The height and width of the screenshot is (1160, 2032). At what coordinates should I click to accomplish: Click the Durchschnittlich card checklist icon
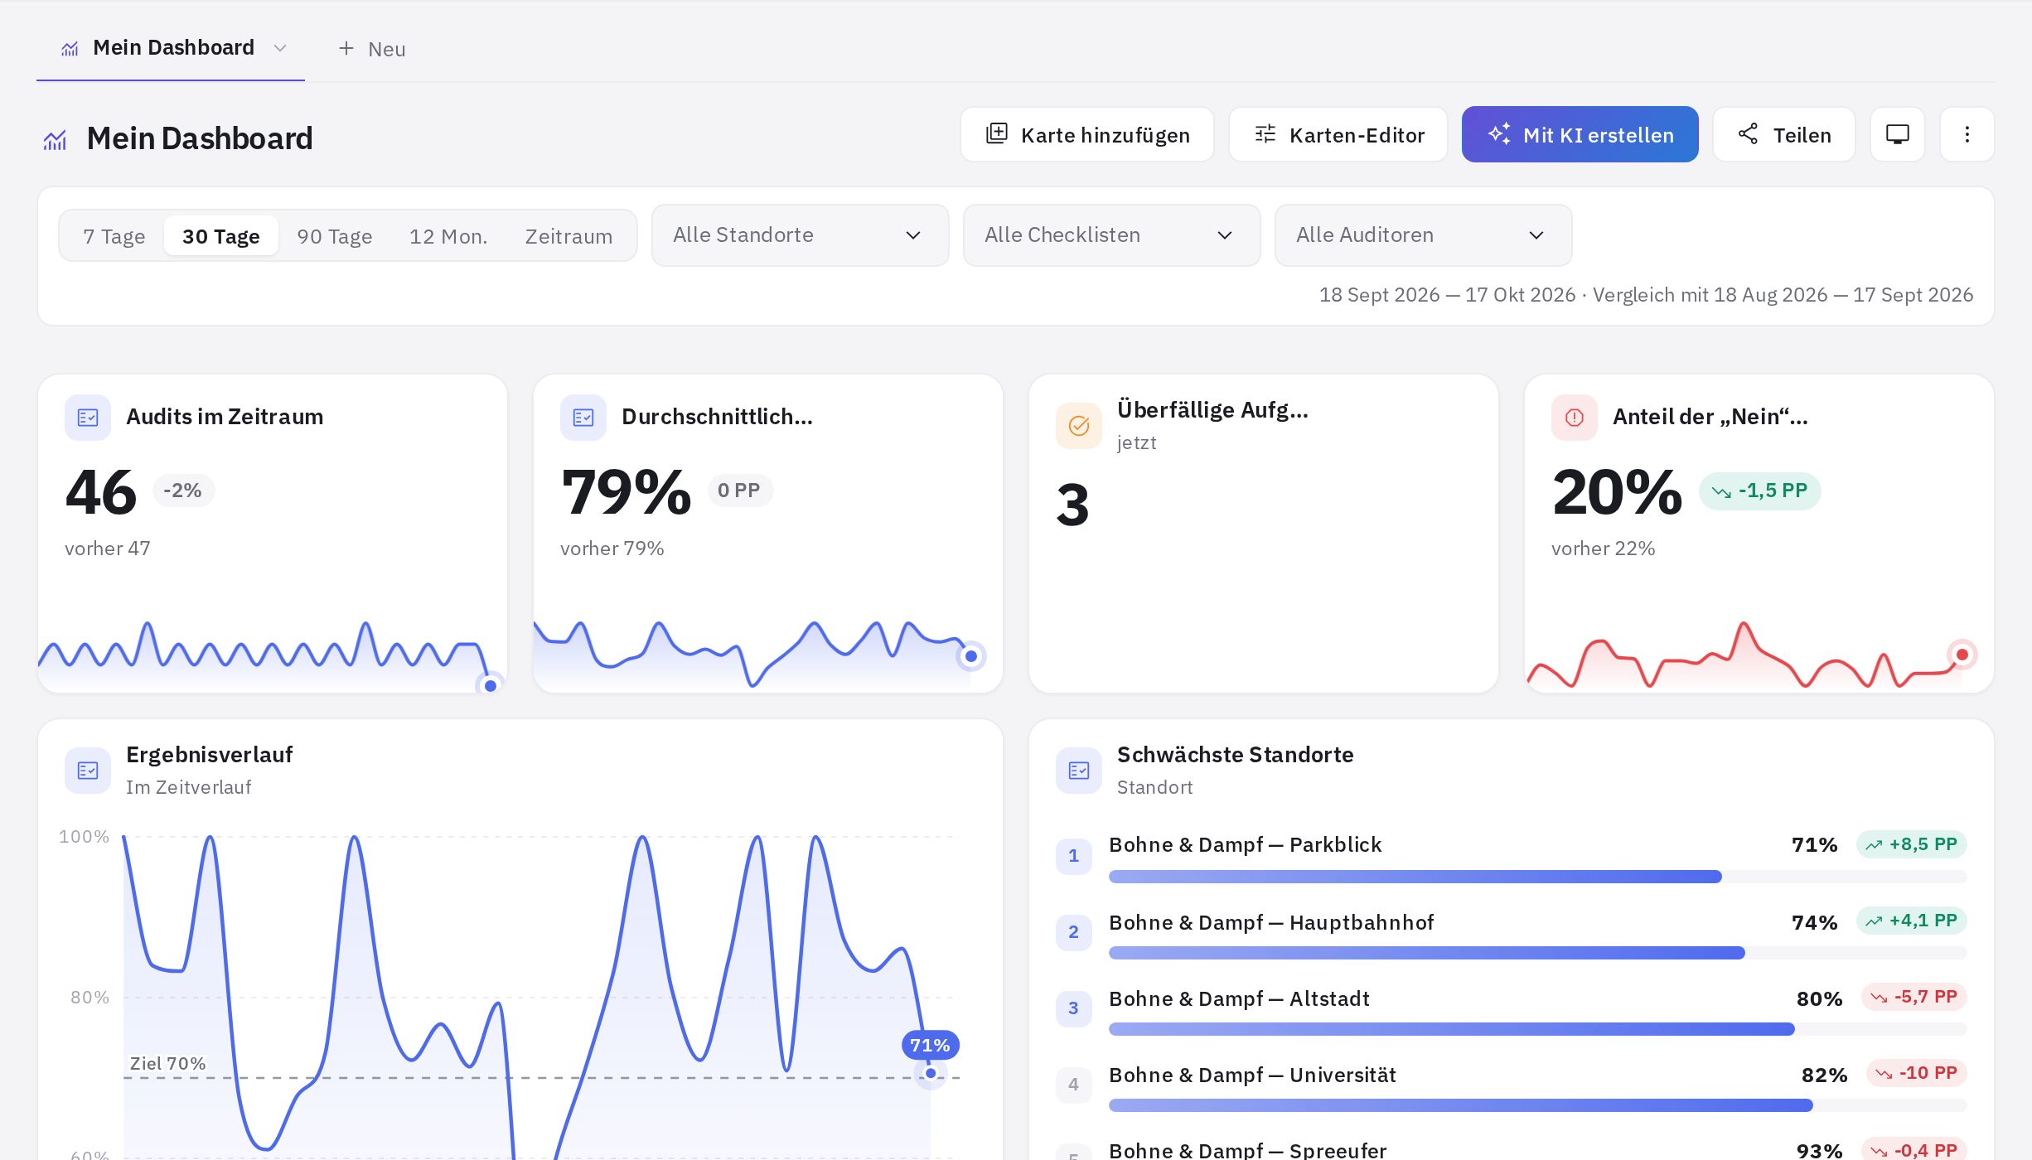pyautogui.click(x=583, y=418)
